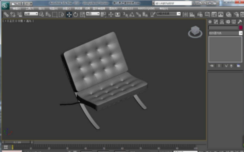244x152 pixels.
Task: Open the first menu bar item
Action: [x=17, y=9]
